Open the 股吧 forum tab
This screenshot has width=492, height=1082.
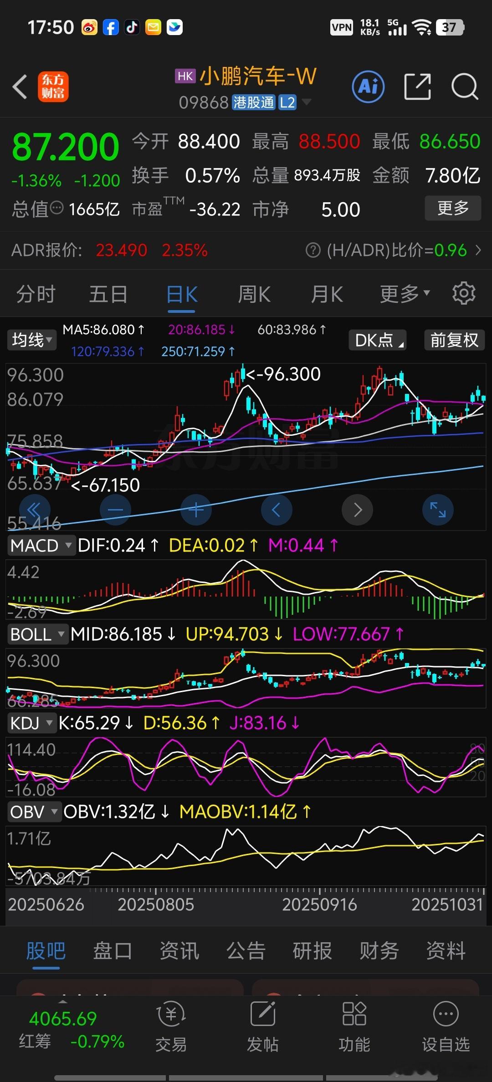(x=46, y=951)
